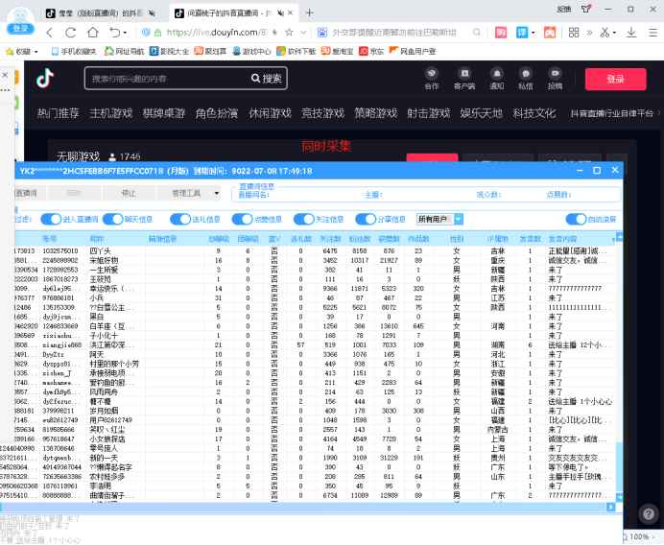This screenshot has width=664, height=545.
Task: Select the 棋牌桌游 category
Action: point(164,113)
